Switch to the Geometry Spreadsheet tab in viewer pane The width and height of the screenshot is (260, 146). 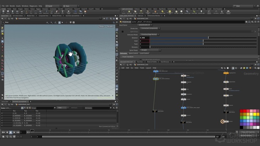point(72,16)
